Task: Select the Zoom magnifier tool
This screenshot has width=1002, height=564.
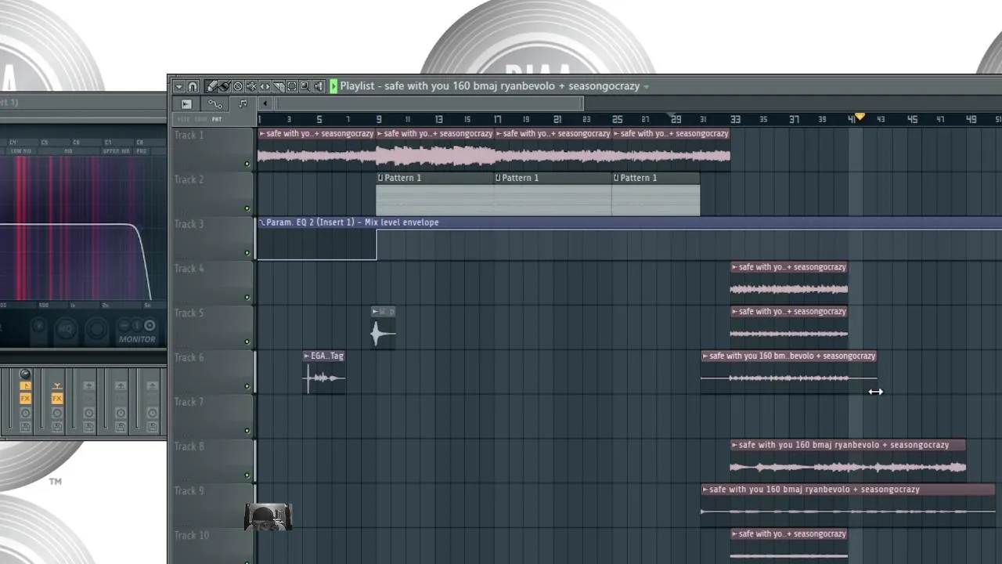Action: (305, 86)
